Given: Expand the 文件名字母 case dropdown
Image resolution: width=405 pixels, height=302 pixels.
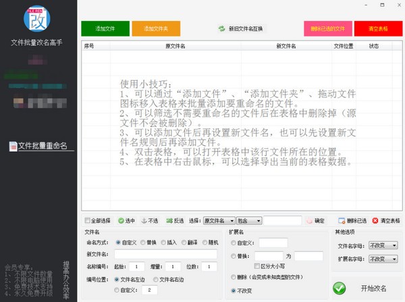Looking at the screenshot, I should (383, 246).
